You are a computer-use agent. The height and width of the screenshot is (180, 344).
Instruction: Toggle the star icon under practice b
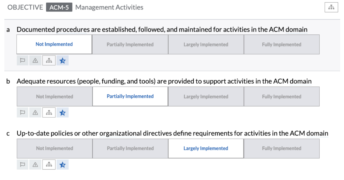pos(63,113)
